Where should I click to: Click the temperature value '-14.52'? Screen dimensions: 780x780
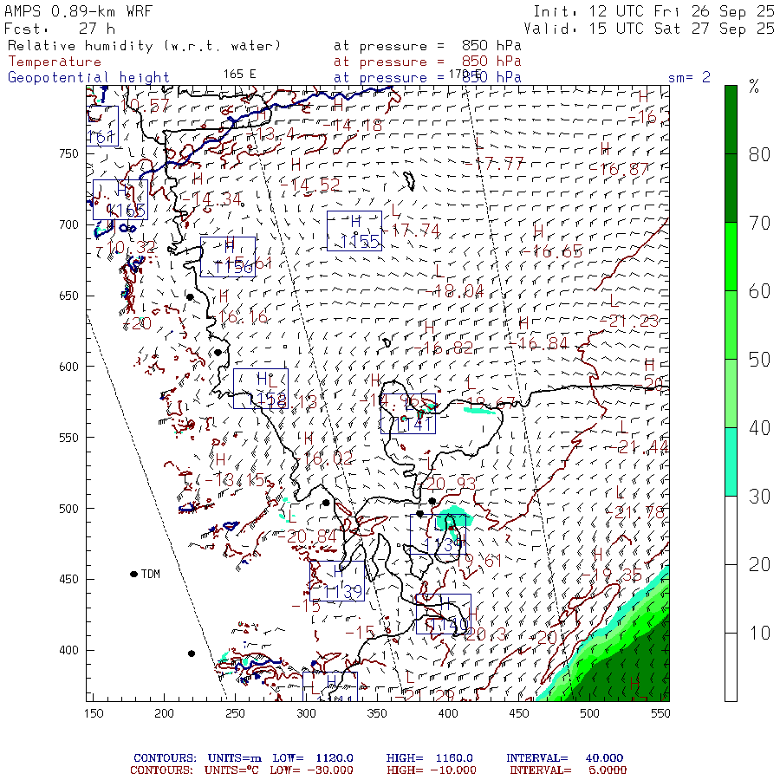310,185
